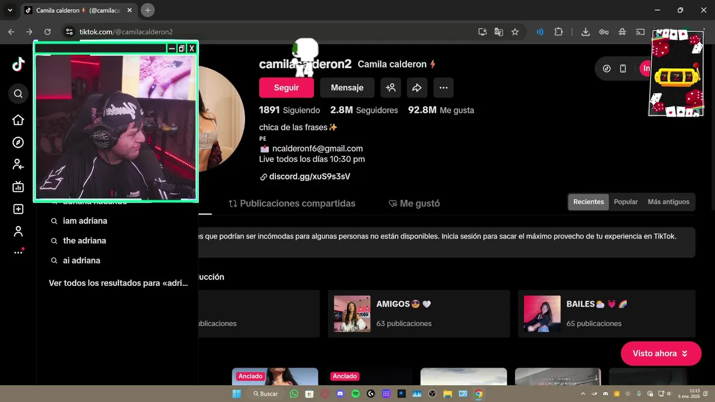Go back to the previous page
The width and height of the screenshot is (715, 402).
point(11,32)
